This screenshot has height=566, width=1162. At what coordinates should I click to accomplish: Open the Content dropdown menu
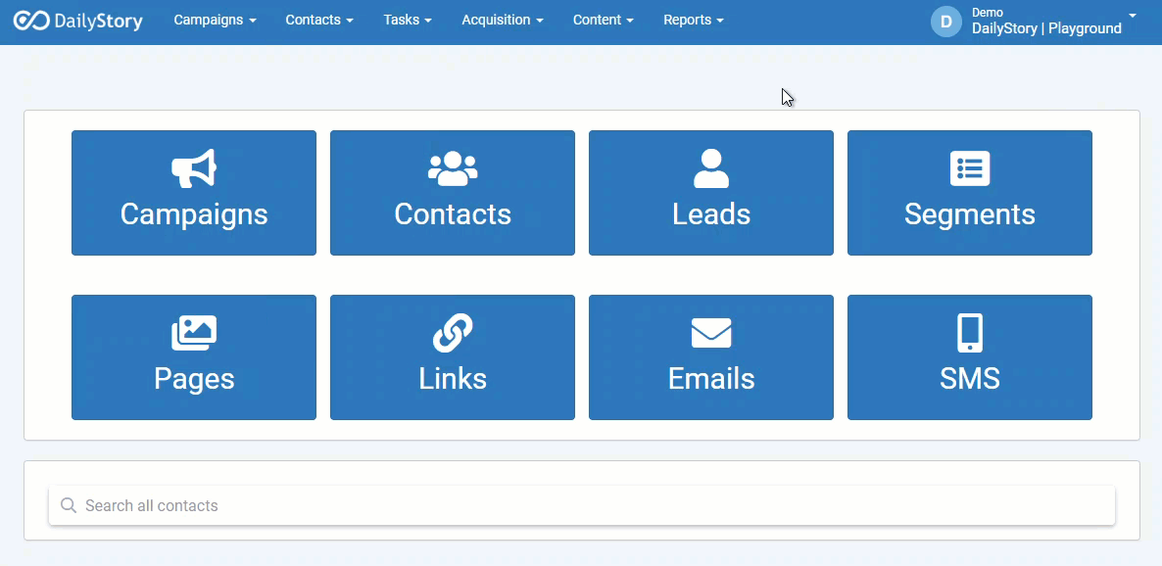point(604,20)
